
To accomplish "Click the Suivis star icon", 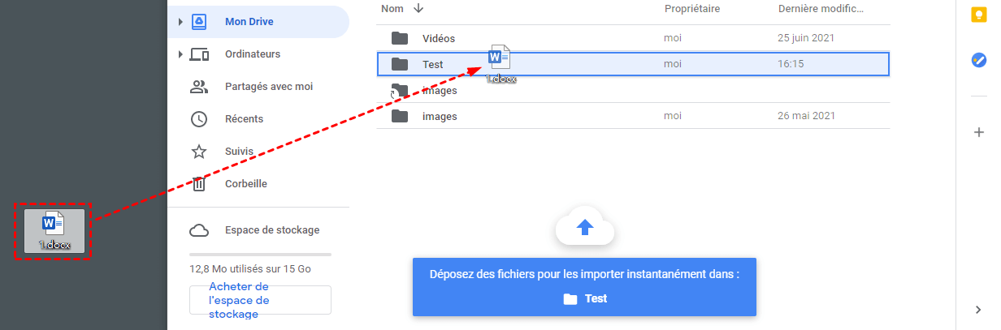I will (x=199, y=152).
